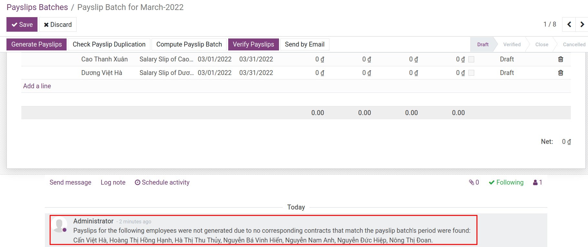
Task: Click Compute Payslip Batch
Action: tap(189, 44)
